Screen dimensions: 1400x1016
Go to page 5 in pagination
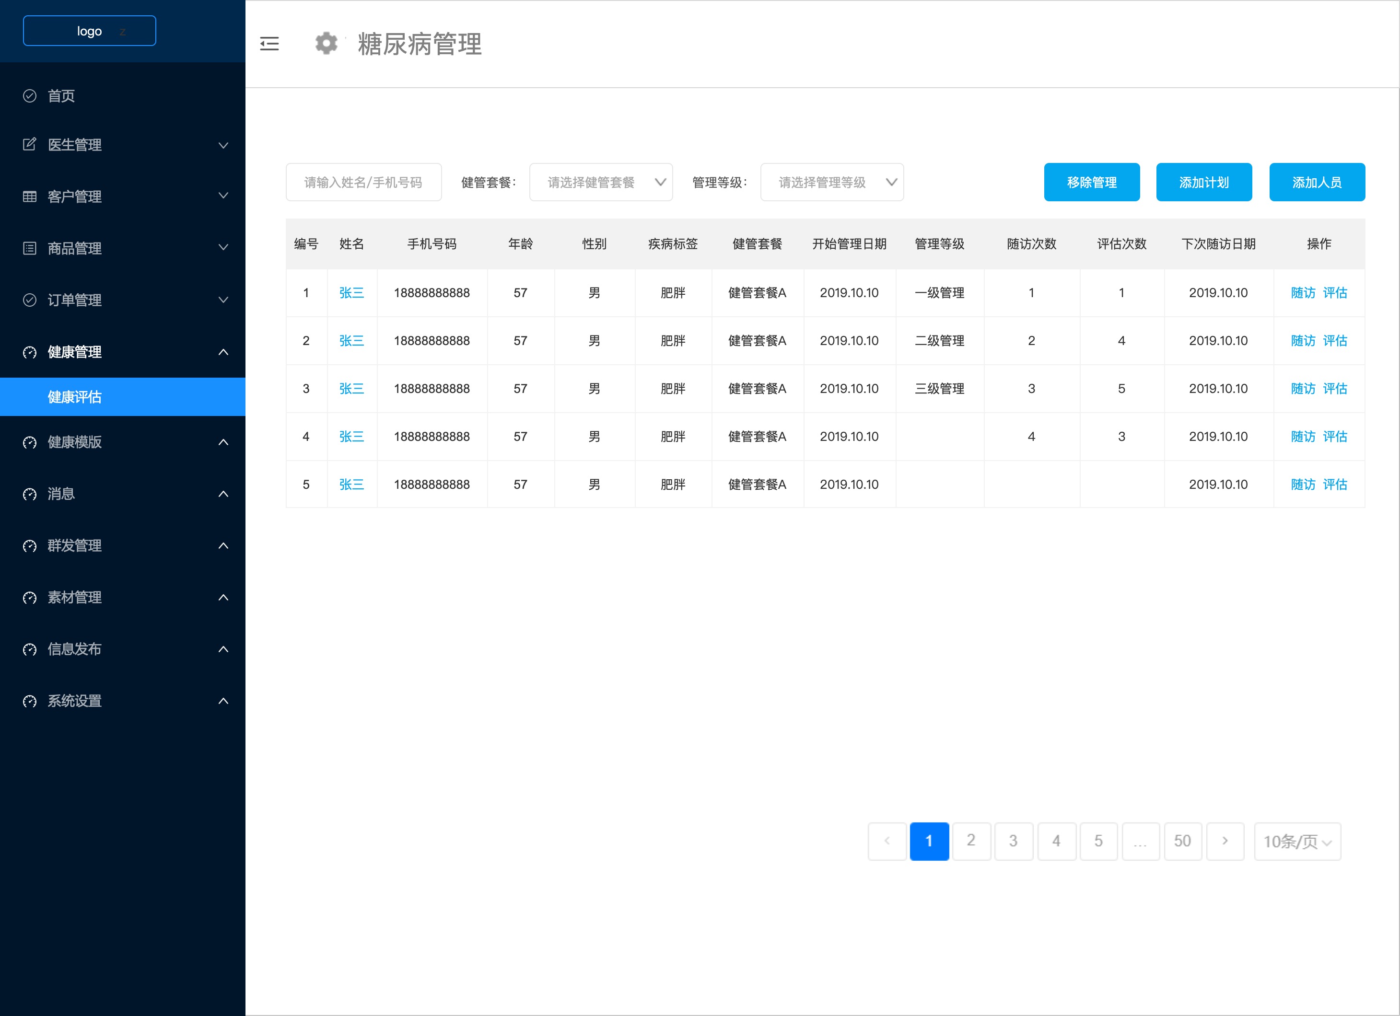[1098, 841]
